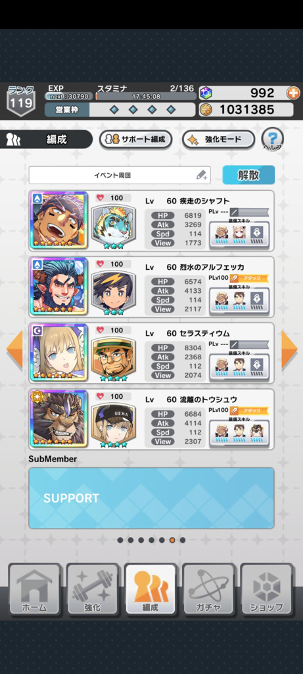
Task: Open the ヘルプ question mark help icon
Action: point(272,140)
